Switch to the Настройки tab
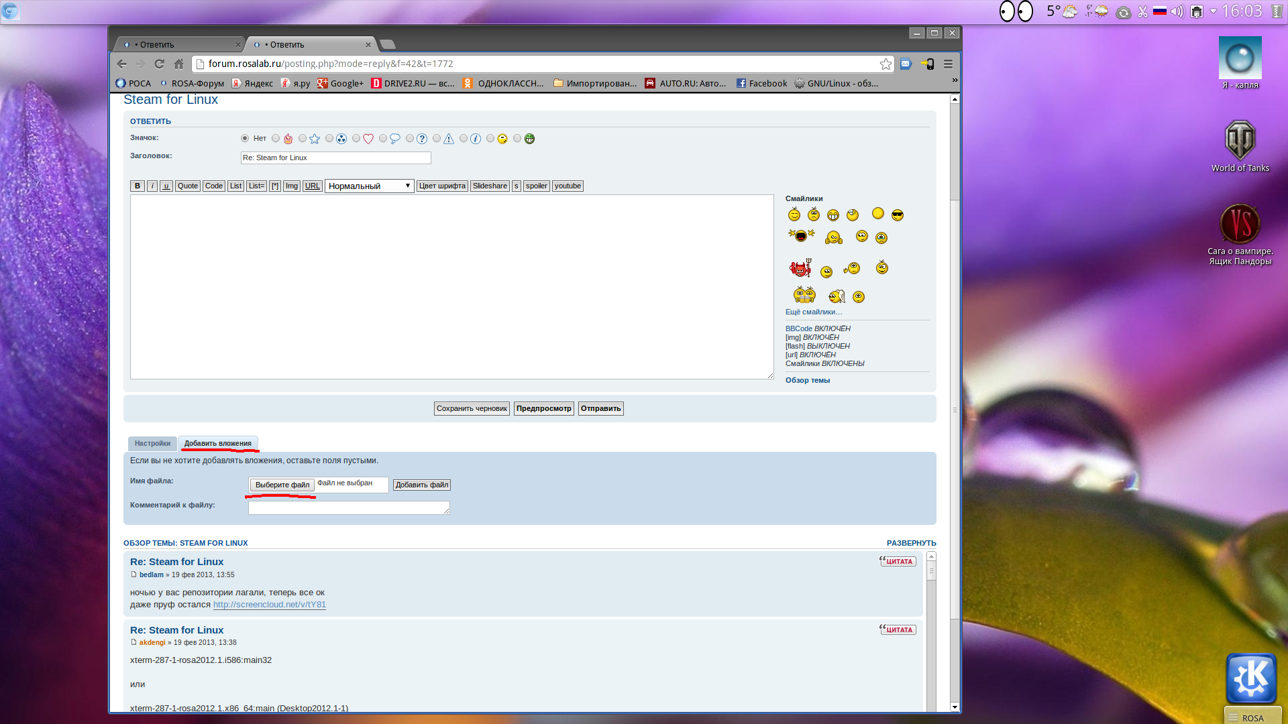 152,443
